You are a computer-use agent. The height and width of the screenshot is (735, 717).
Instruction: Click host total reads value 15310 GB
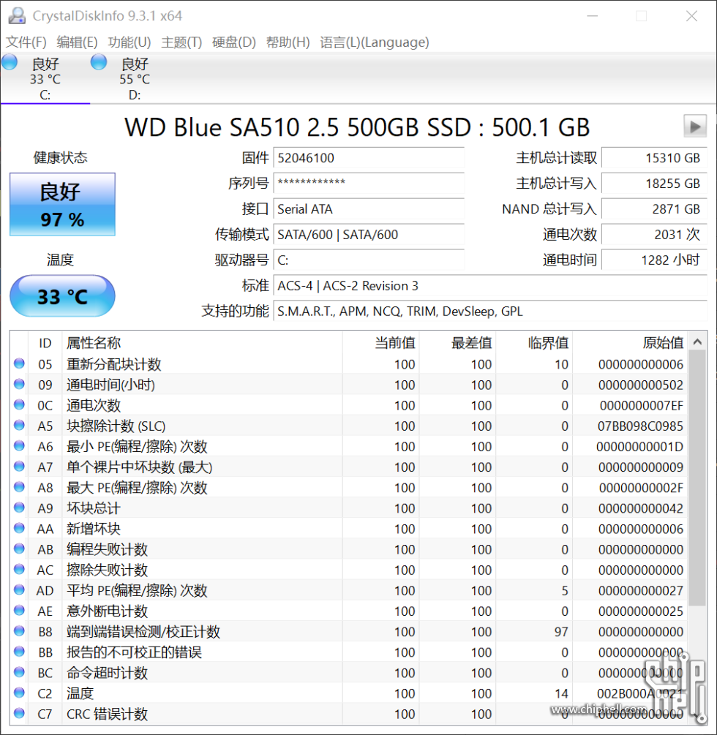tap(654, 158)
